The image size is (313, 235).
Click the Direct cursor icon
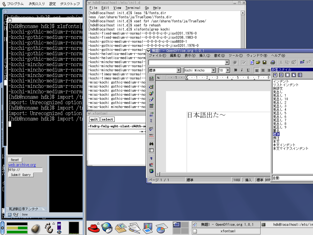tap(151, 120)
